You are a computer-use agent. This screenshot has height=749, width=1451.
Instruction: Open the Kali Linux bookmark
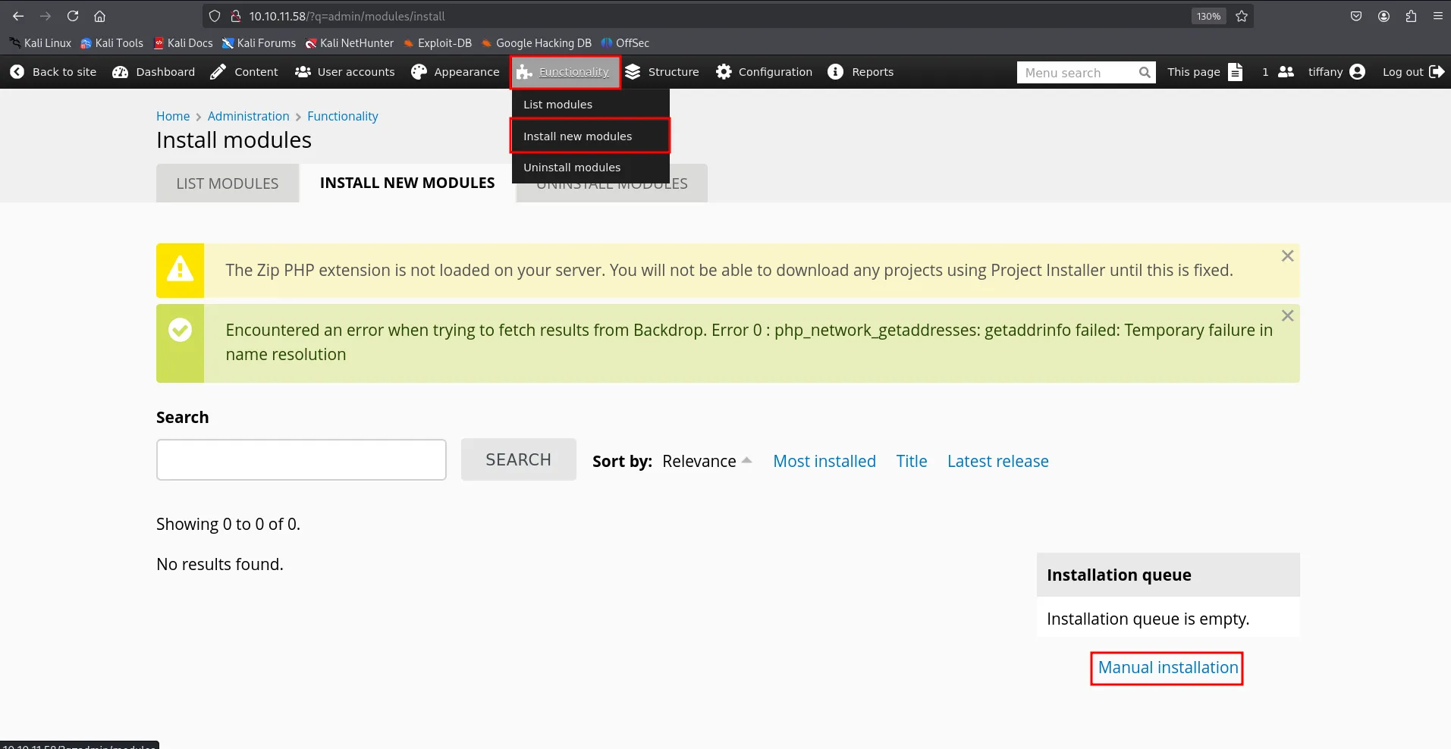(x=40, y=43)
